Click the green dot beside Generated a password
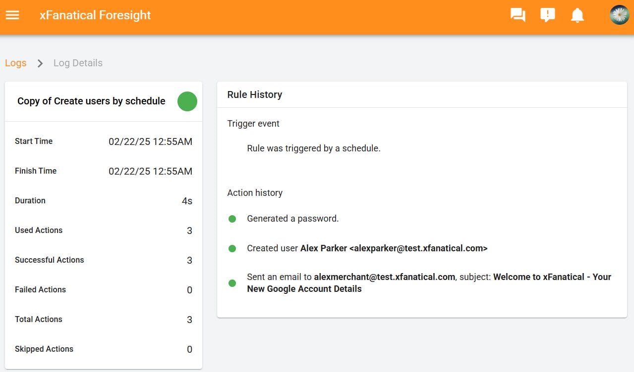Screen dimensions: 634x372 [232, 218]
